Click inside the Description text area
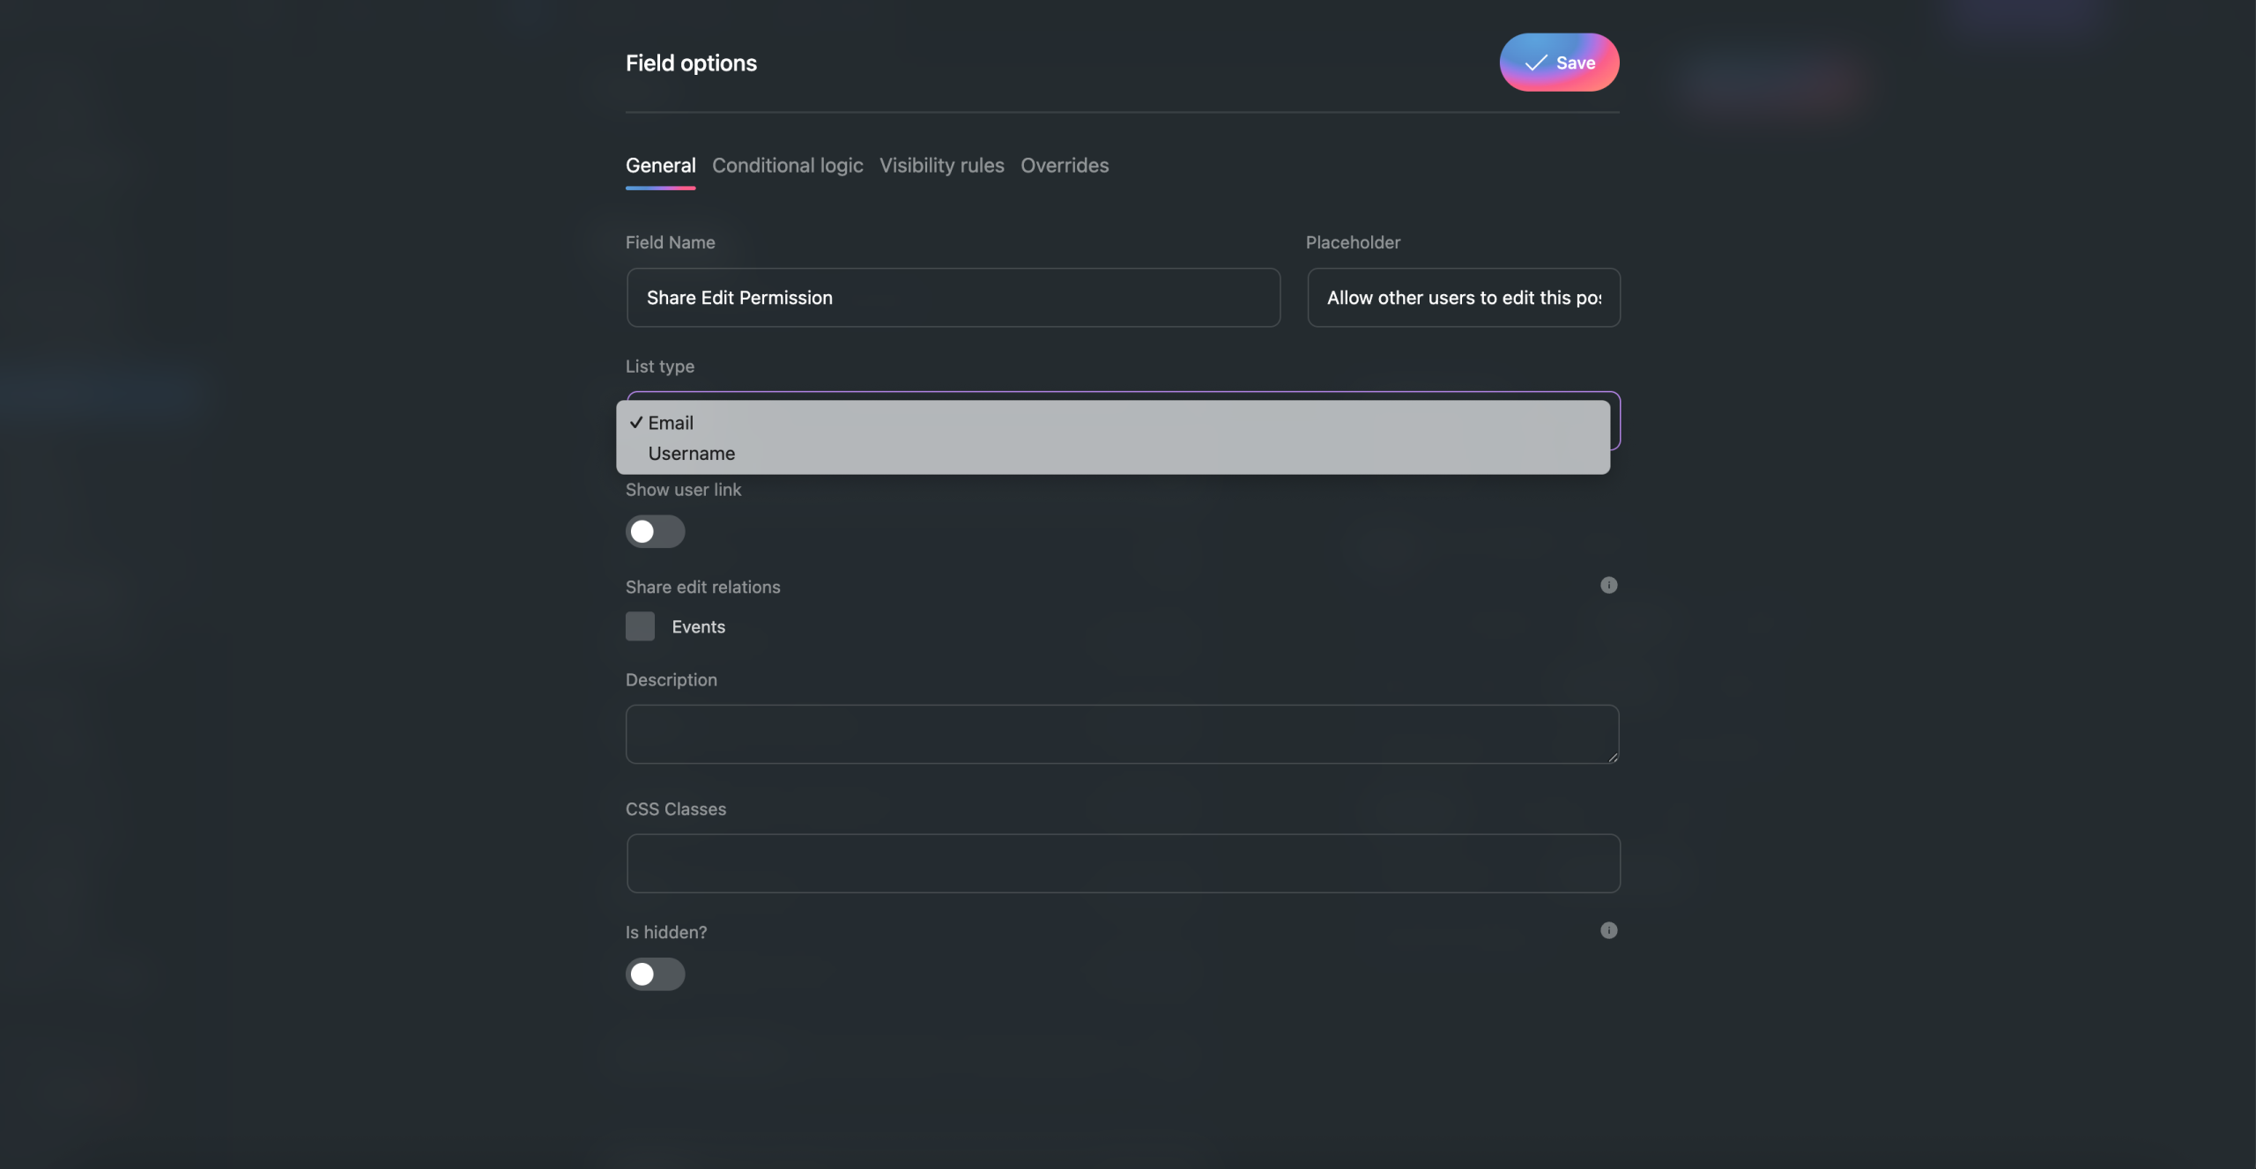 click(x=1122, y=734)
